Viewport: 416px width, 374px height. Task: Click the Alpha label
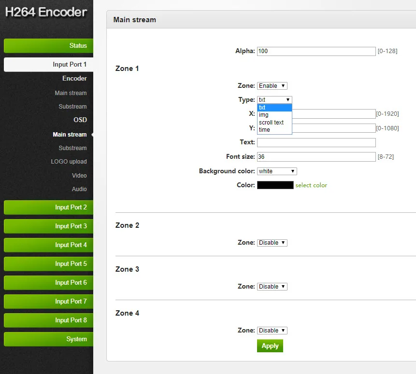click(x=245, y=51)
